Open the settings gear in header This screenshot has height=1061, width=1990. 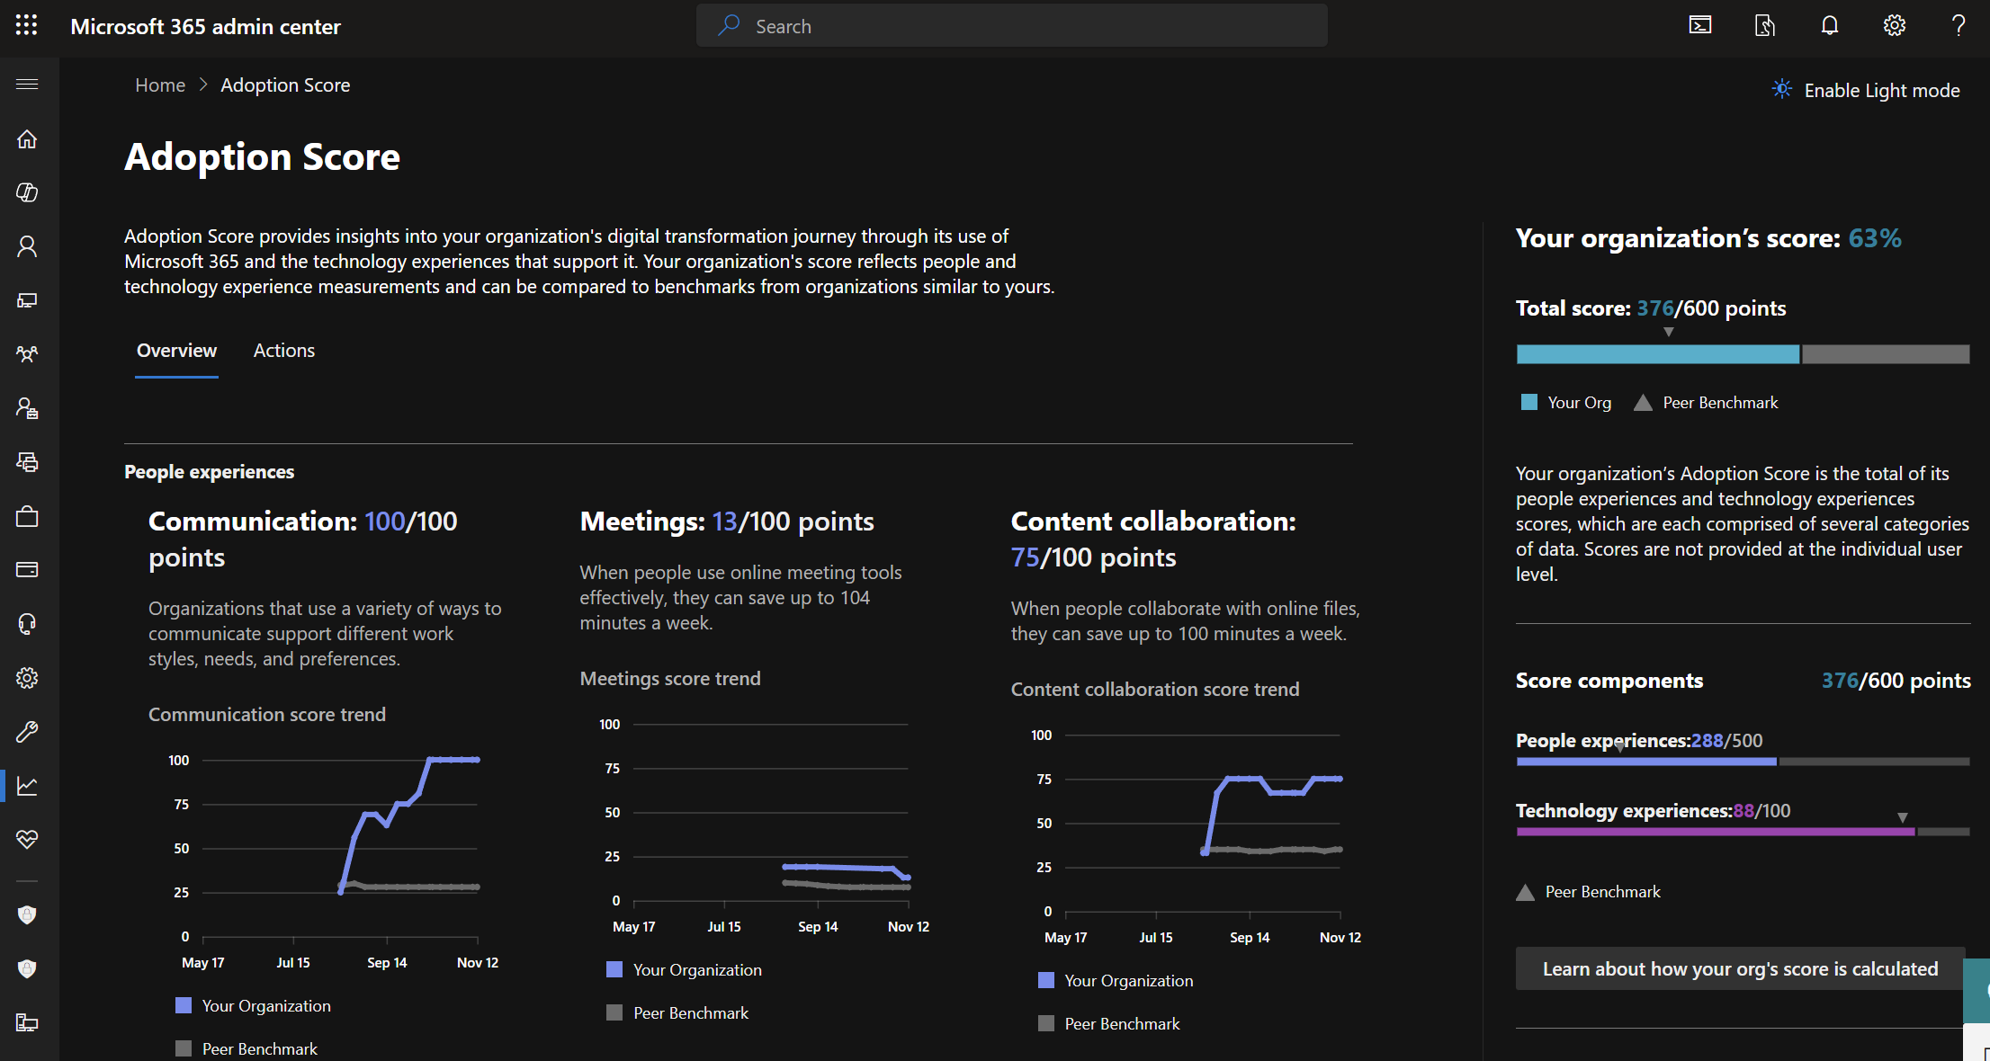(1894, 26)
